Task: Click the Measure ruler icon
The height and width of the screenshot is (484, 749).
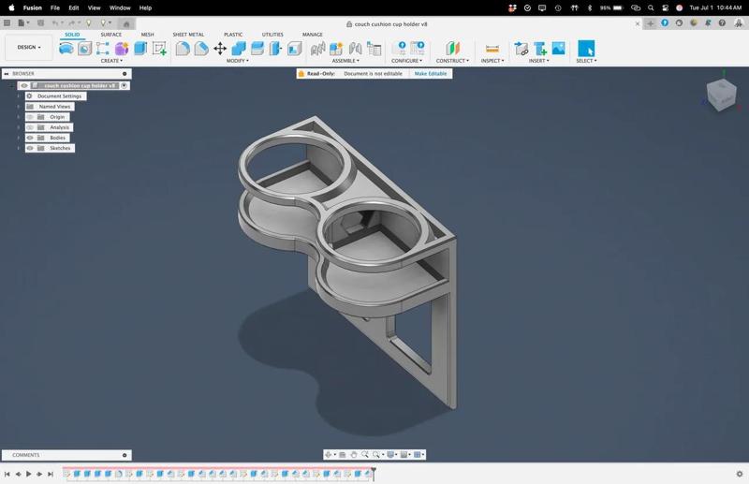Action: point(492,48)
